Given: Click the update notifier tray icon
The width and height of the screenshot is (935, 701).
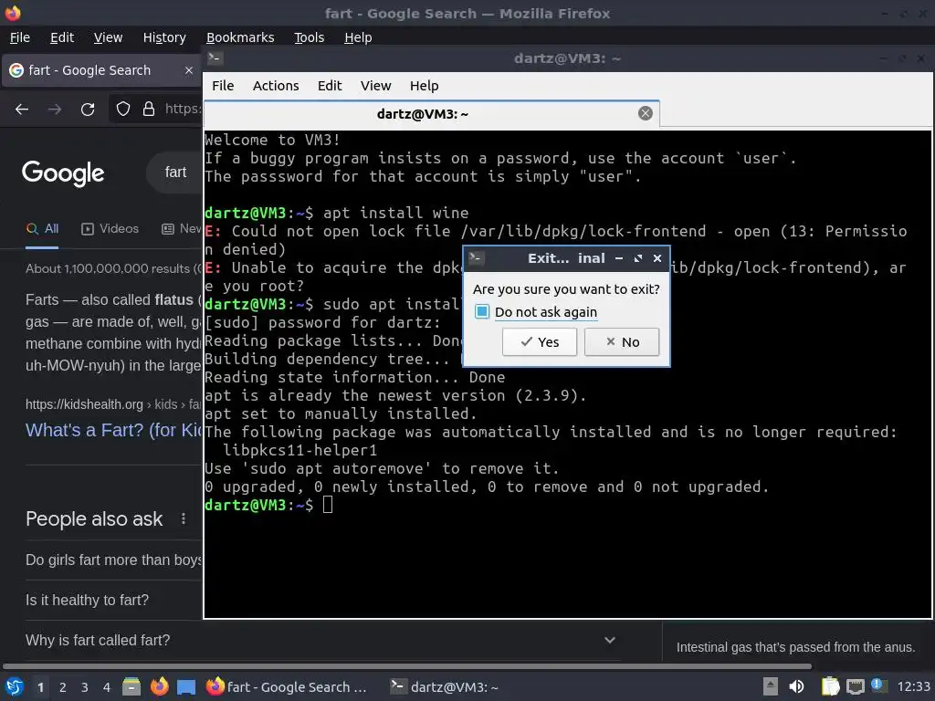Looking at the screenshot, I should coord(877,685).
